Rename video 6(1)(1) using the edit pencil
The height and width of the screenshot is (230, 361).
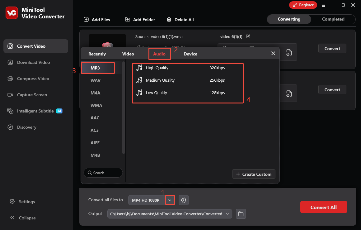248,36
